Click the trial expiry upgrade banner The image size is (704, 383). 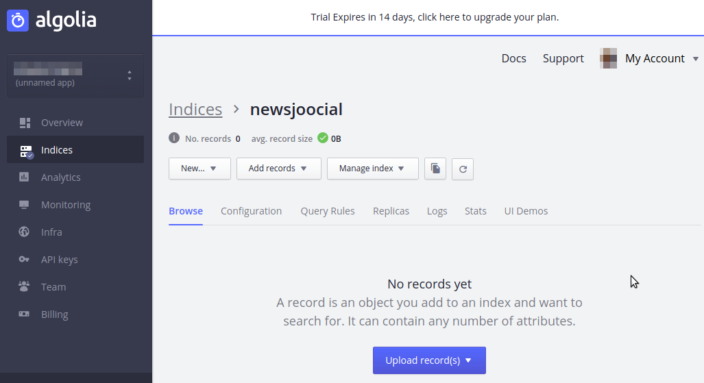tap(435, 17)
